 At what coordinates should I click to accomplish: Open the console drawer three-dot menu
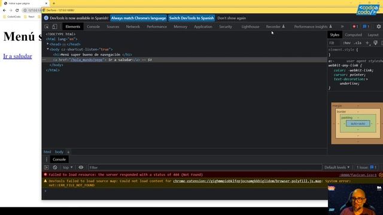tap(47, 159)
